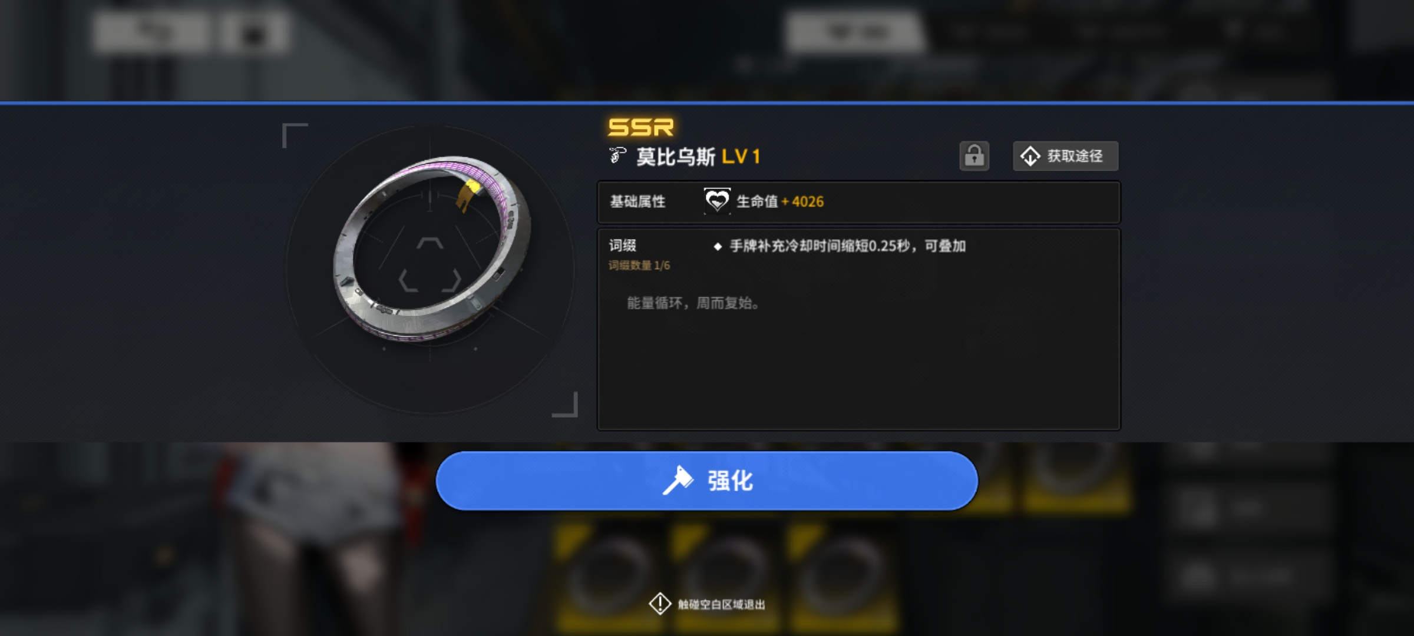Click the 词缀数量 1/6 affix counter
Image resolution: width=1414 pixels, height=636 pixels.
(639, 266)
